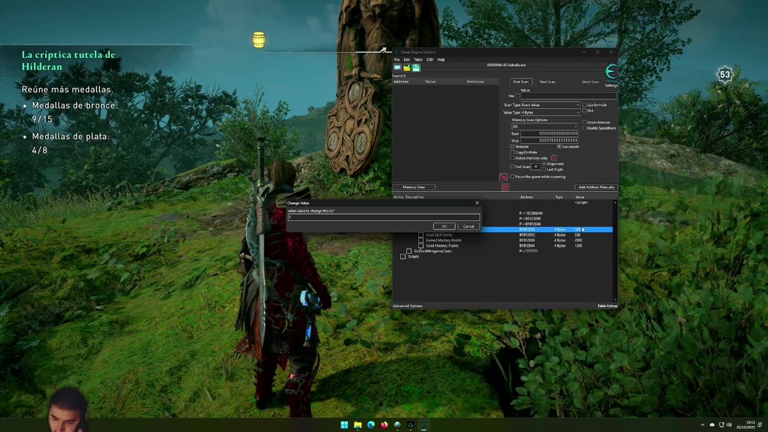Click the Stop address field
This screenshot has width=768, height=432.
(x=550, y=140)
